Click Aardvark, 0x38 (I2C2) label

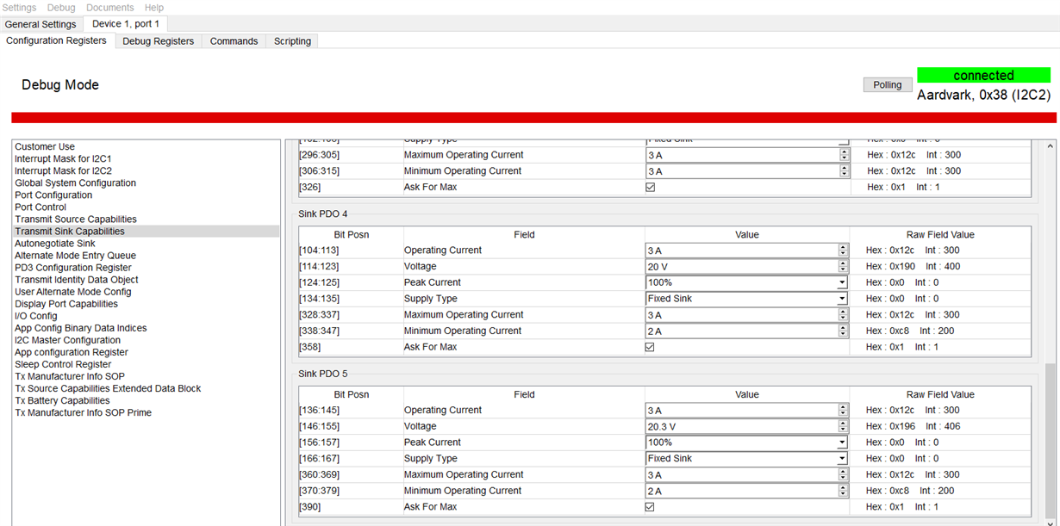(x=983, y=96)
